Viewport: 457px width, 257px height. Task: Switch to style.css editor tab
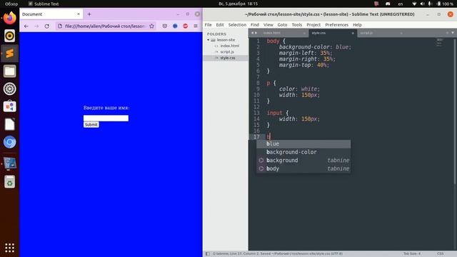point(318,33)
